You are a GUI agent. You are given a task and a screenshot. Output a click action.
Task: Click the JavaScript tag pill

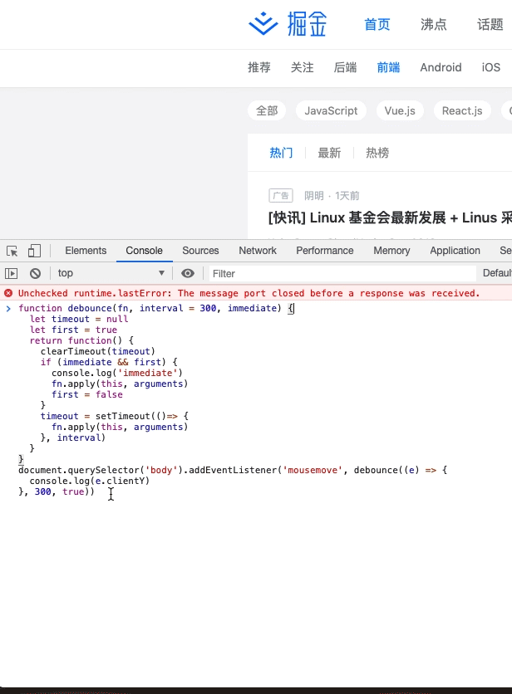click(331, 110)
